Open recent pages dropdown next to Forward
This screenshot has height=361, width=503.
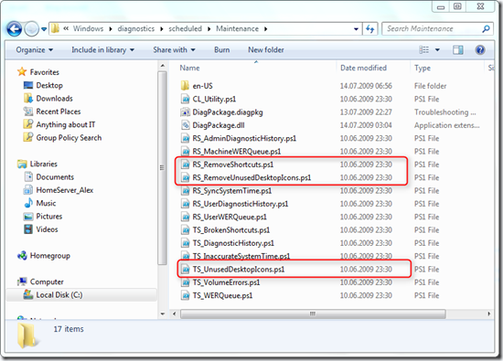[x=44, y=29]
